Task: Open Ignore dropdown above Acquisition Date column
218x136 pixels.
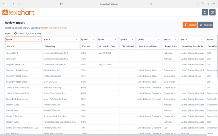Action: pyautogui.click(x=108, y=39)
